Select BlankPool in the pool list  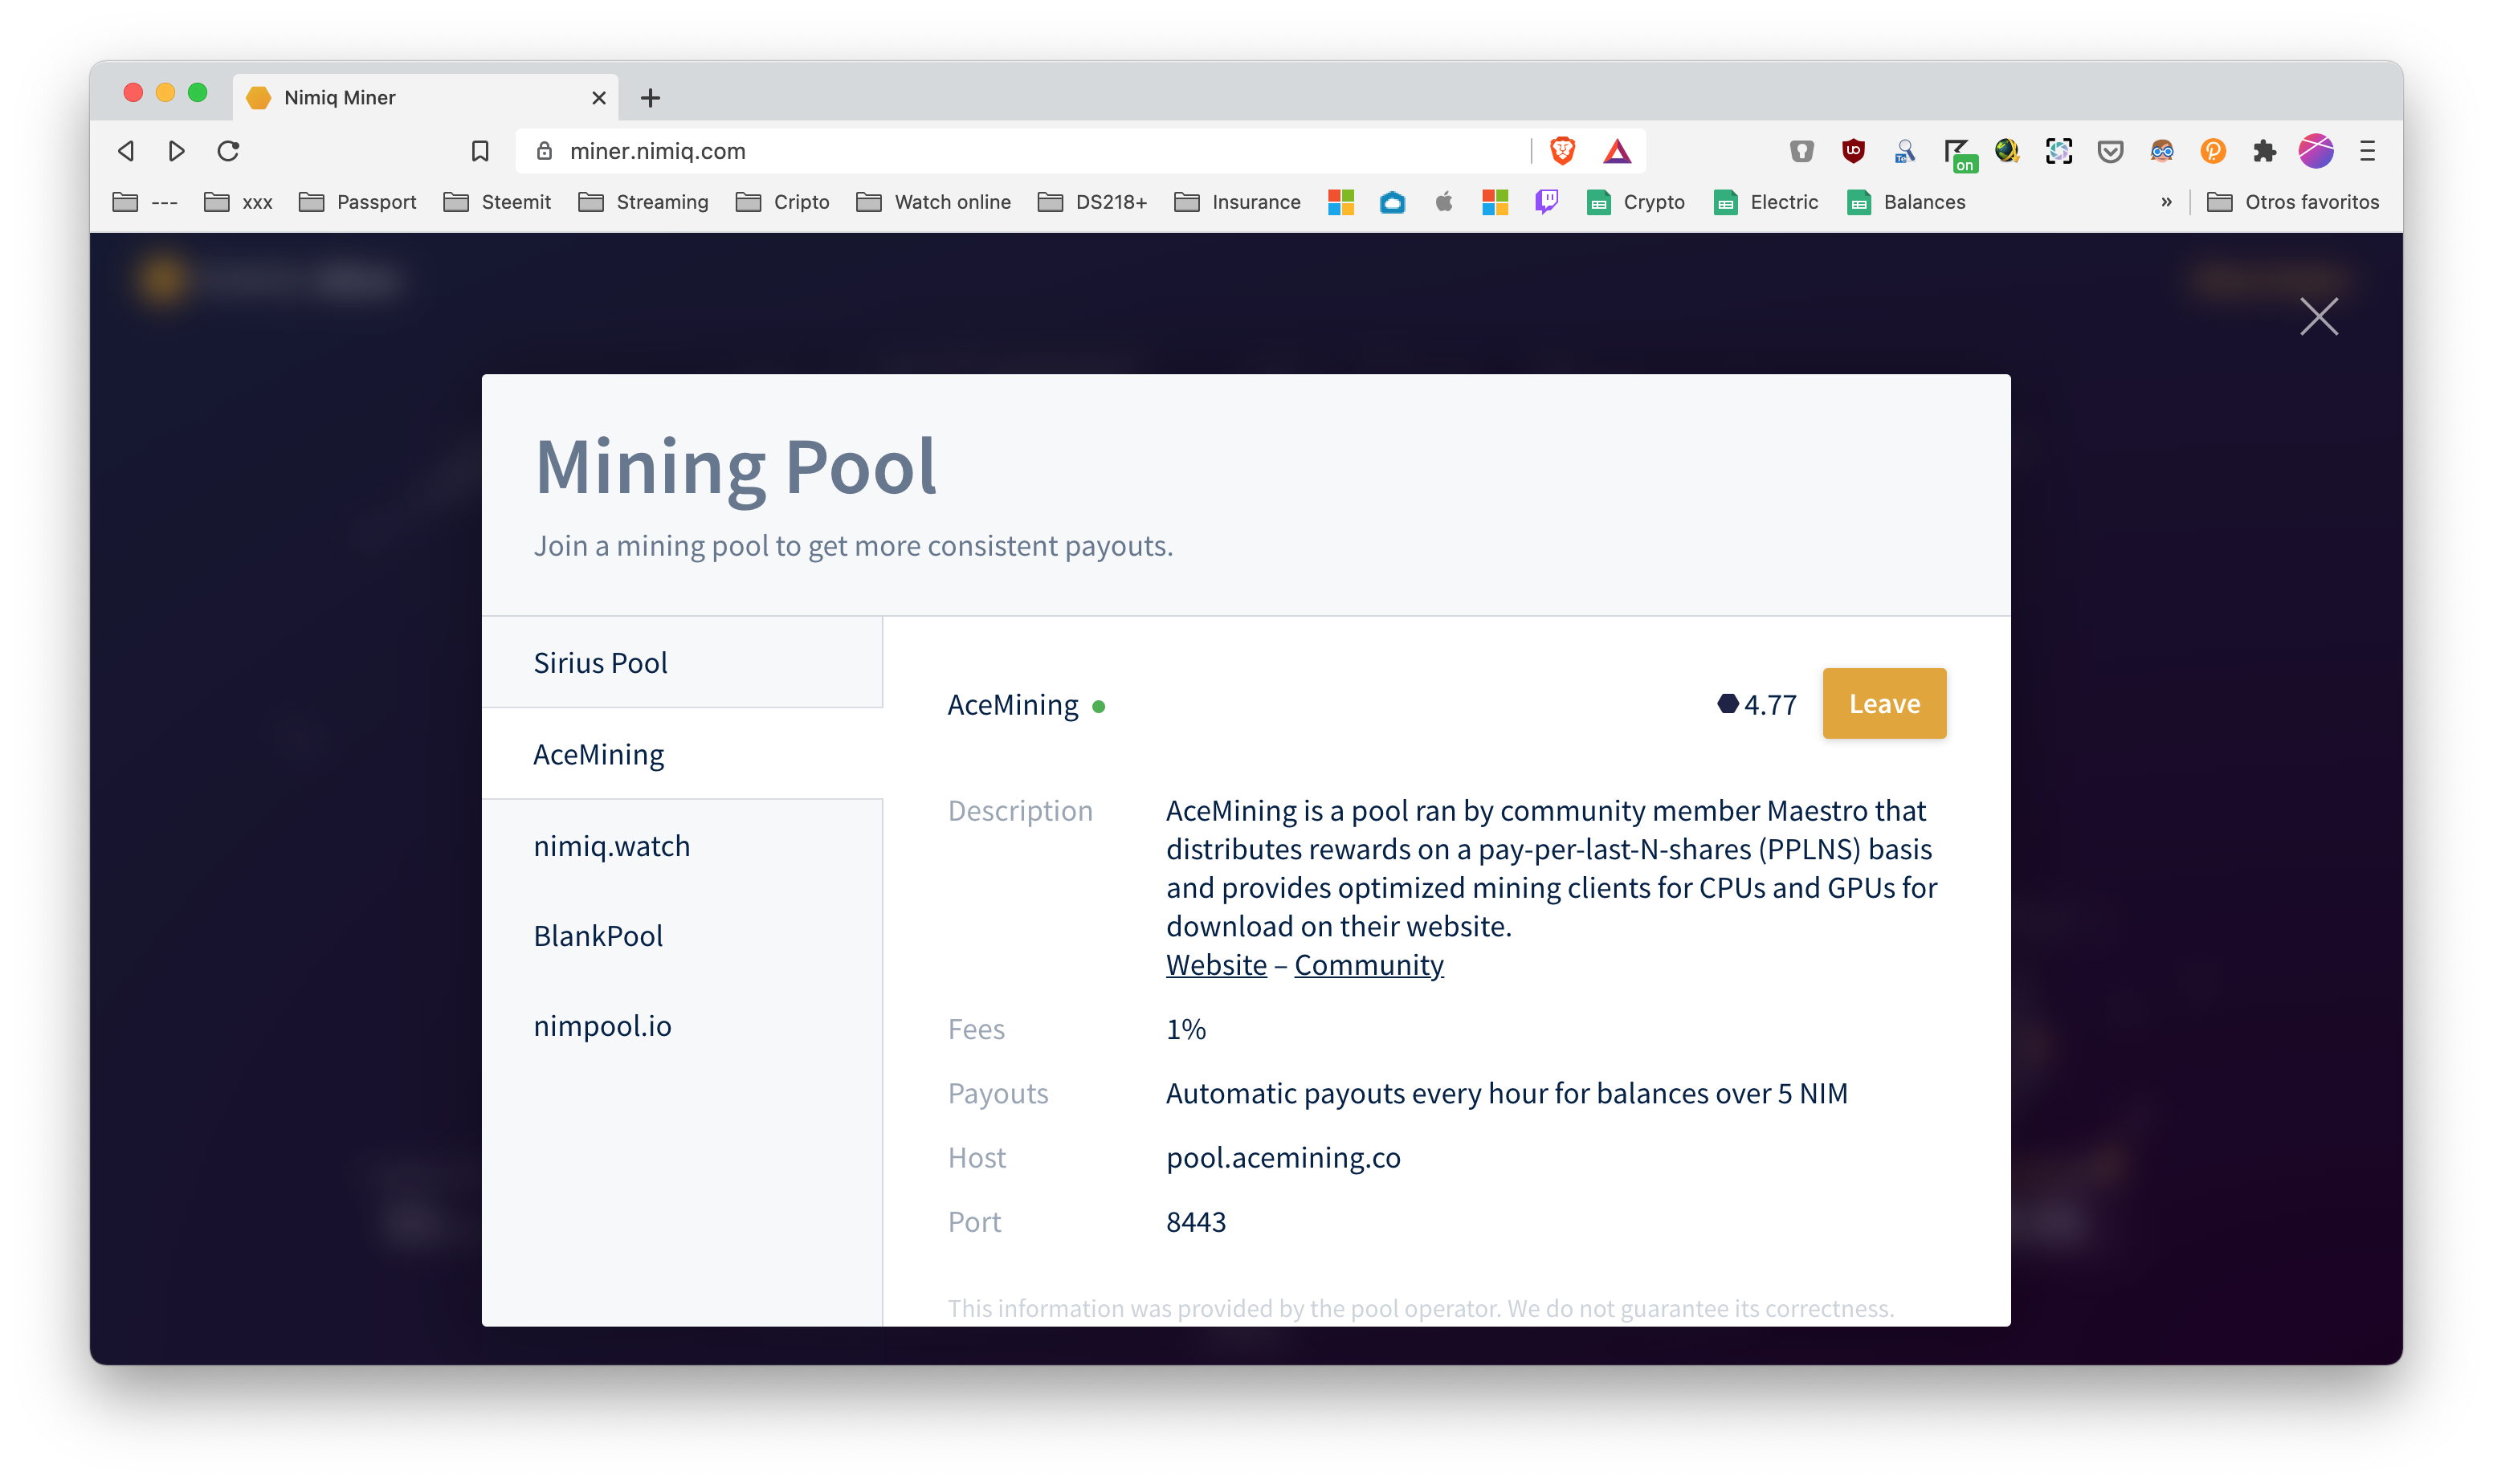682,936
